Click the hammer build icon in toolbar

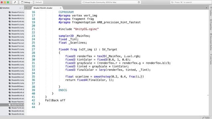point(15,2)
